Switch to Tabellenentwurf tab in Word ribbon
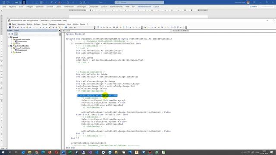276x155 pixels. [144, 7]
